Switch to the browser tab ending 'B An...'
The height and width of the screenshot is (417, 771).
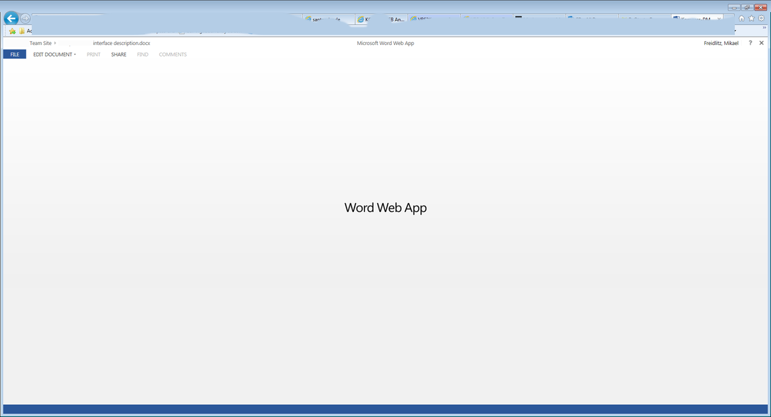pyautogui.click(x=381, y=19)
